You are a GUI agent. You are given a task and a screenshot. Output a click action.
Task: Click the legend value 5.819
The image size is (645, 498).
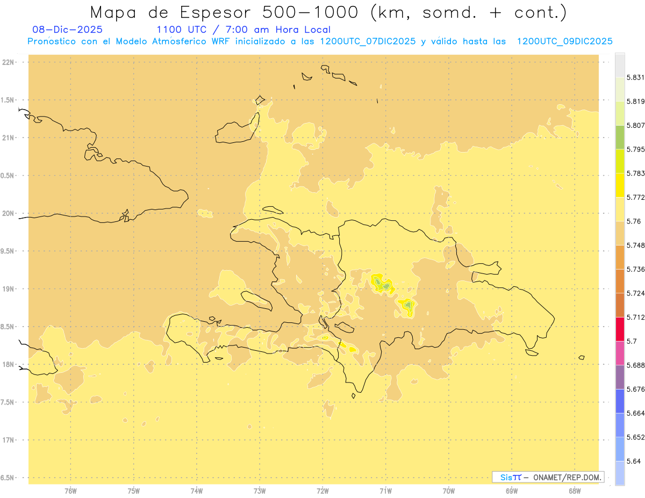[x=635, y=102]
